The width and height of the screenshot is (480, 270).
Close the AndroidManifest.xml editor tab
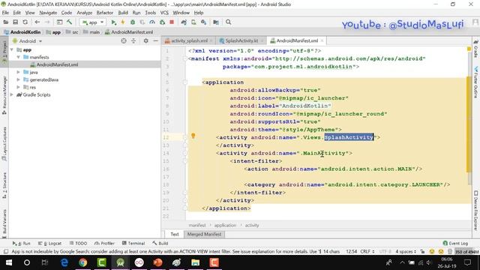(322, 40)
